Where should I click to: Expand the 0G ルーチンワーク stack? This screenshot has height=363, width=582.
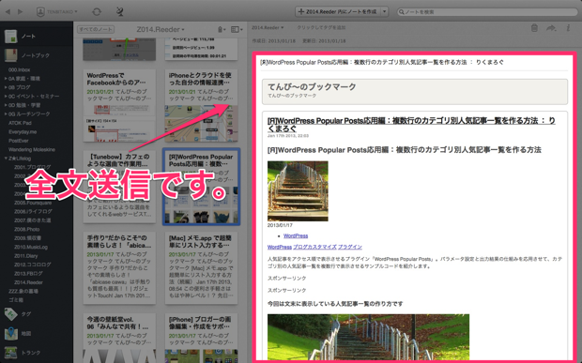coord(6,114)
